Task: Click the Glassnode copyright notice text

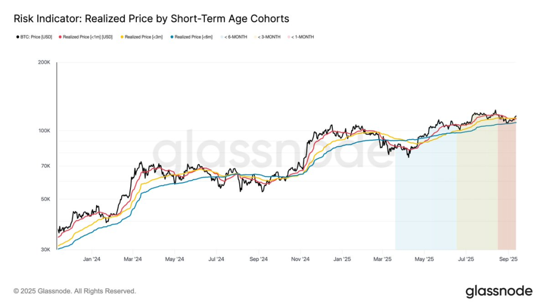Action: tap(75, 291)
